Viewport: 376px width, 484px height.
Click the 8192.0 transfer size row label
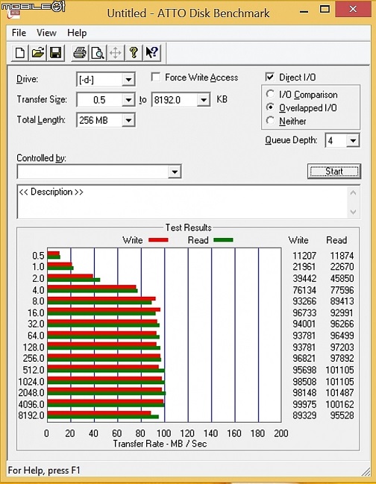31,415
